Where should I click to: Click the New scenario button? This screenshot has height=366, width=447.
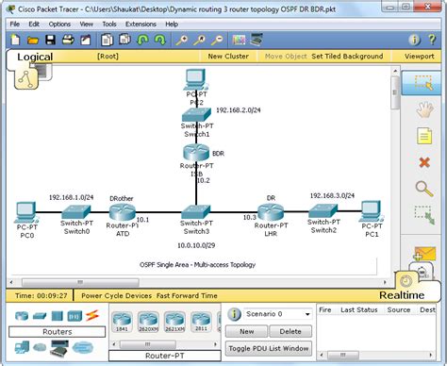[x=246, y=331]
